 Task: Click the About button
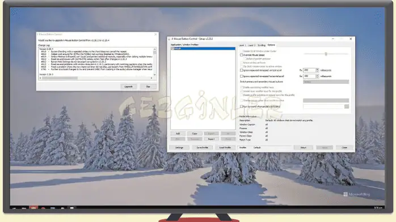coord(304,147)
